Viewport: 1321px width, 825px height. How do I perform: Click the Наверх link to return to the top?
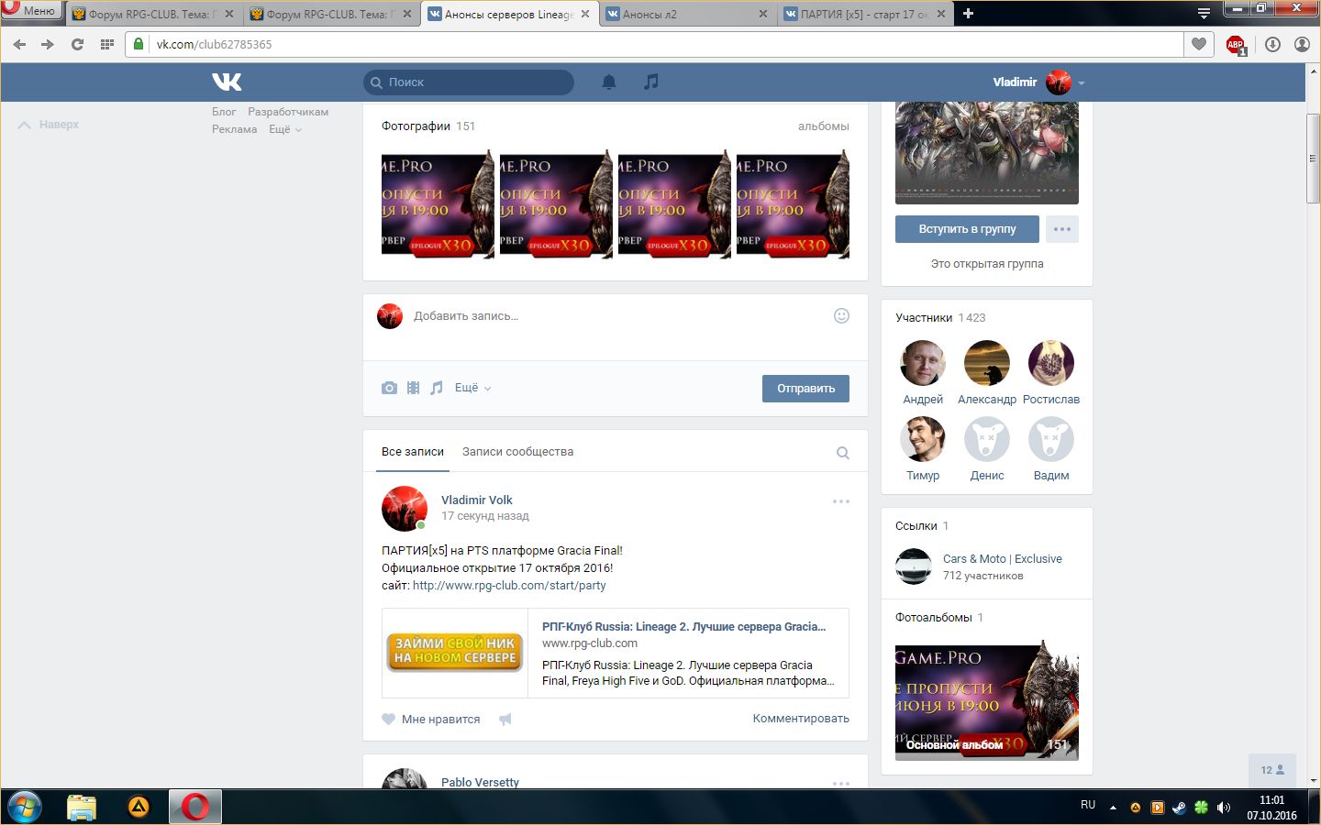click(49, 125)
